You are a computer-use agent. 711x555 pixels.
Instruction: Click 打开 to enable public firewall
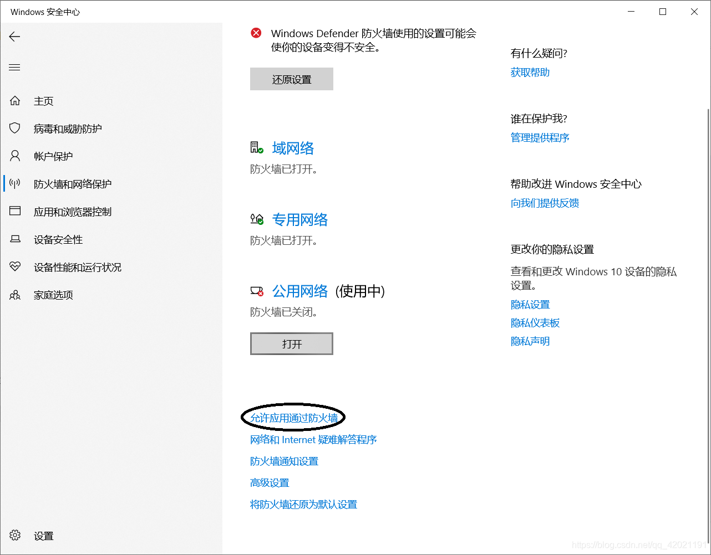[x=292, y=344]
